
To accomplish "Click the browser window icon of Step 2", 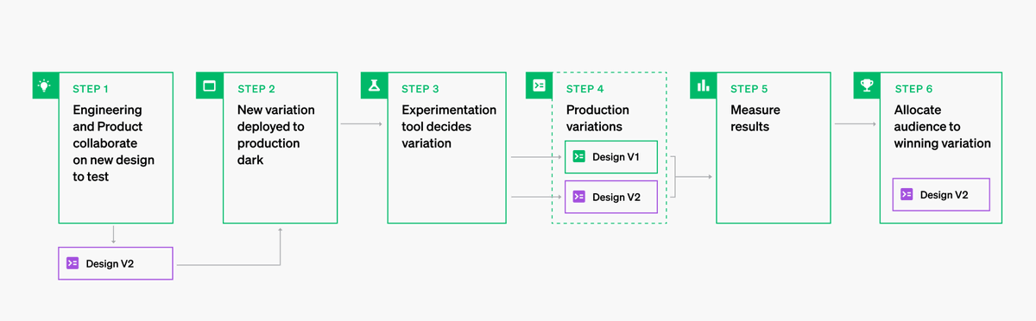I will (210, 85).
